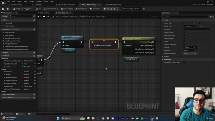Enable Expose on Spawn checkbox
This screenshot has height=121, width=215.
coord(184,38)
